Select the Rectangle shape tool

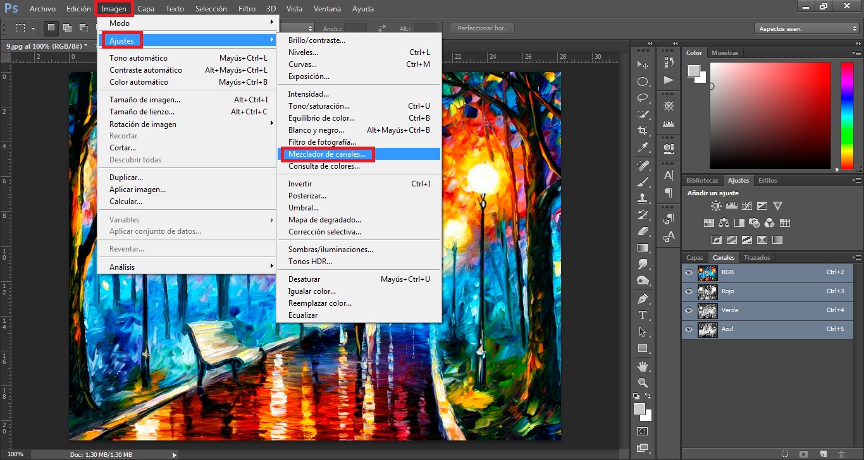tap(643, 348)
